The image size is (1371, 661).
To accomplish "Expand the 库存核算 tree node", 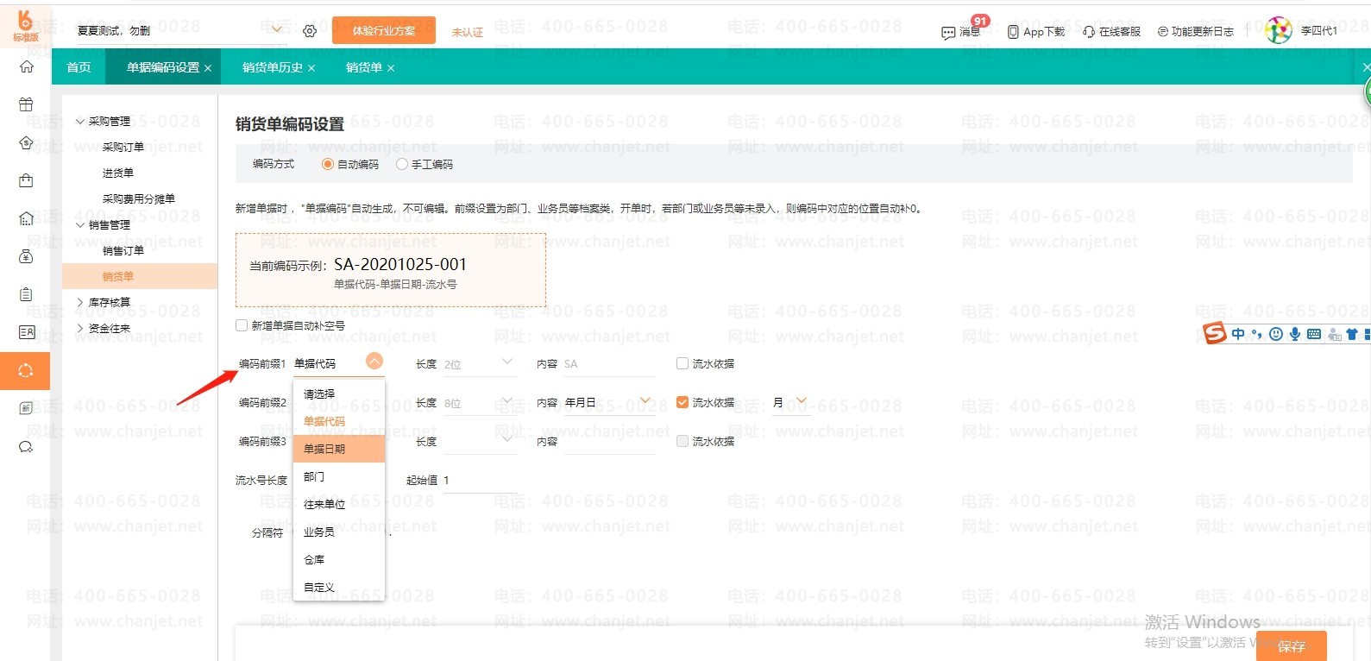I will point(80,303).
